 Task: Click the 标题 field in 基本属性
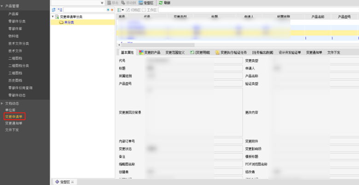[194, 68]
